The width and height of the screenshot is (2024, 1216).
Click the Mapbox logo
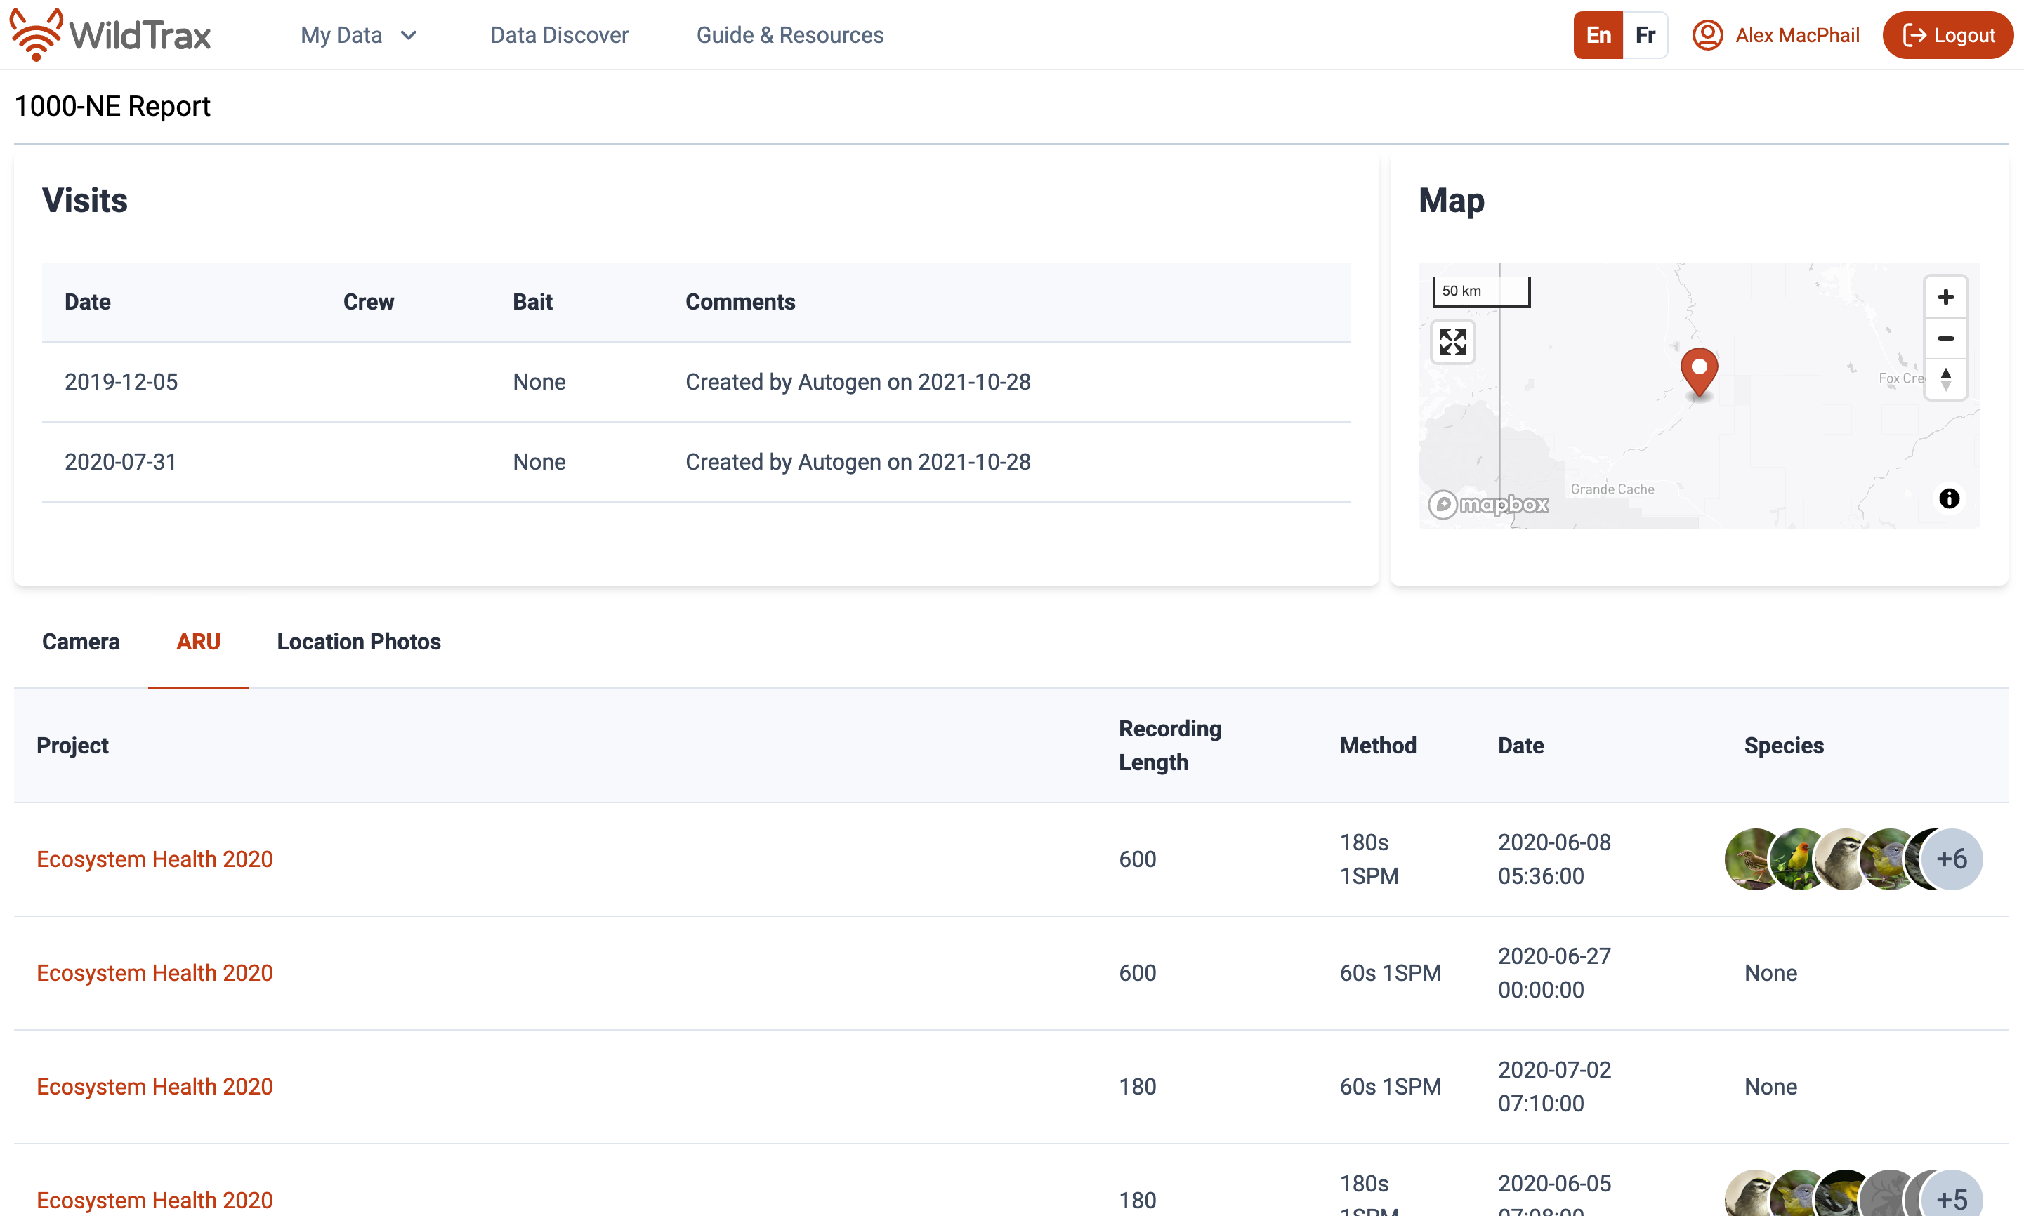coord(1488,504)
